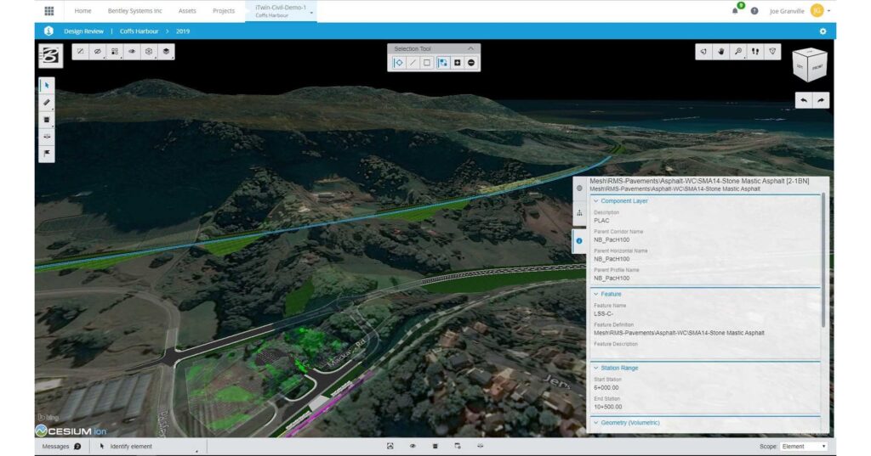Screen dimensions: 871x456
Task: Open the hide elements tool
Action: point(98,52)
